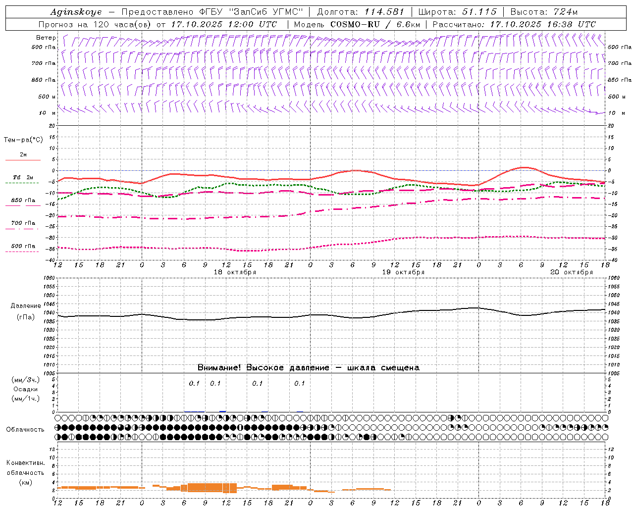Click the Конвективн. convective cloud label
This screenshot has height=507, width=634.
pos(25,463)
